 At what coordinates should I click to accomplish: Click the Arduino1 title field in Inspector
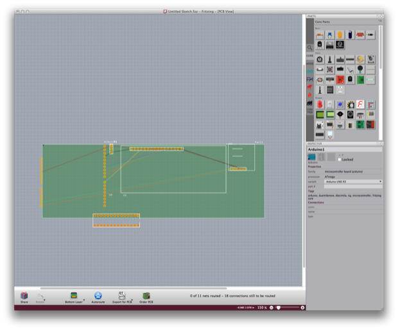coord(345,149)
